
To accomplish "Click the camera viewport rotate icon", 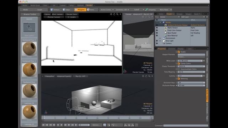I will click(x=146, y=17).
